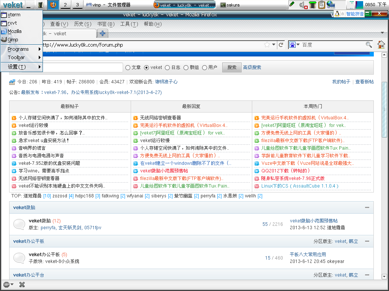
Task: Expand the Programs submenu
Action: coord(22,49)
